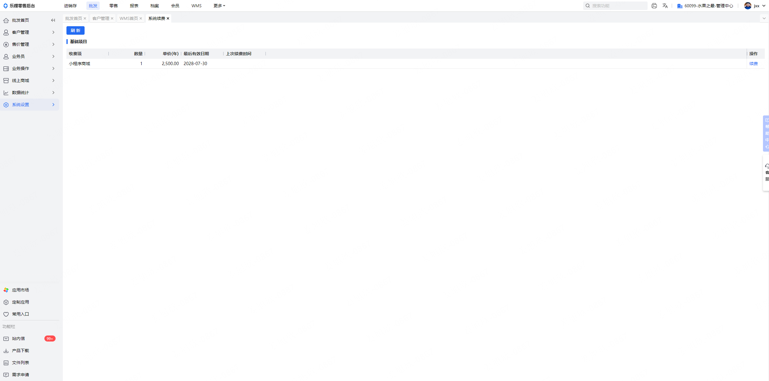Click the 刷新 refresh button
Viewport: 769px width, 381px height.
click(x=75, y=30)
